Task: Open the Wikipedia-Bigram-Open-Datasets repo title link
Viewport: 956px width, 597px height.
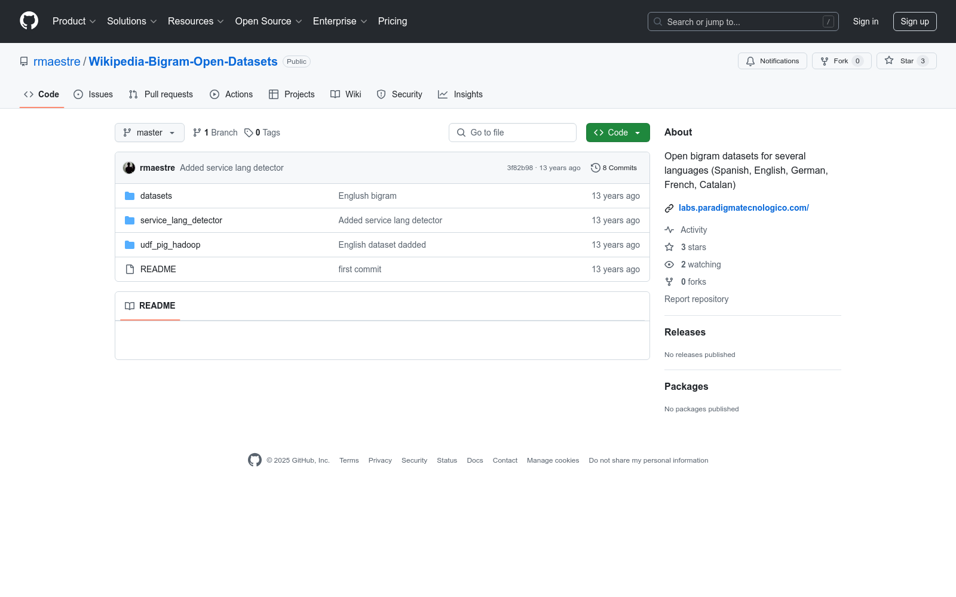Action: click(x=183, y=61)
